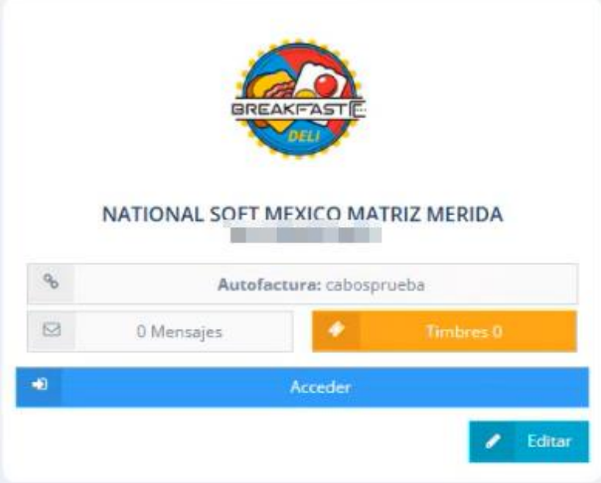Screen dimensions: 601x483
Task: Click the pencil icon on the Editar button
Action: [x=493, y=441]
